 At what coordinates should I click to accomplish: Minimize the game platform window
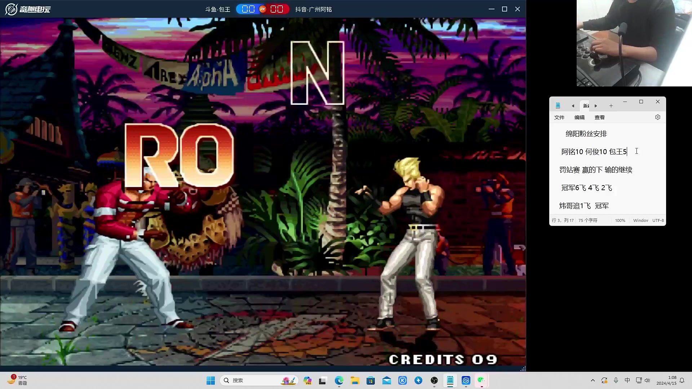[492, 9]
